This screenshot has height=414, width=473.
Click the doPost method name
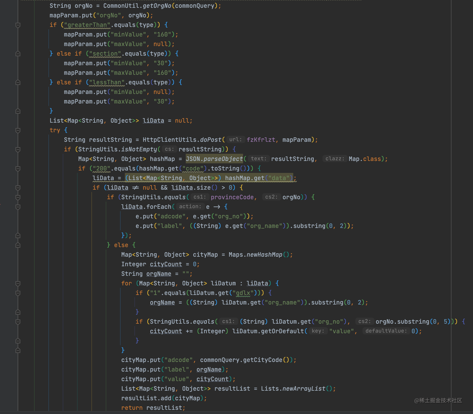(x=211, y=140)
